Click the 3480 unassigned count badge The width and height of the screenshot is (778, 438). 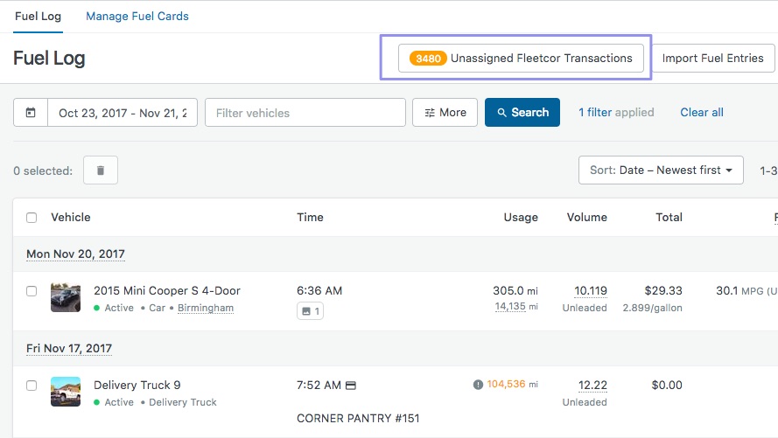[x=428, y=59]
